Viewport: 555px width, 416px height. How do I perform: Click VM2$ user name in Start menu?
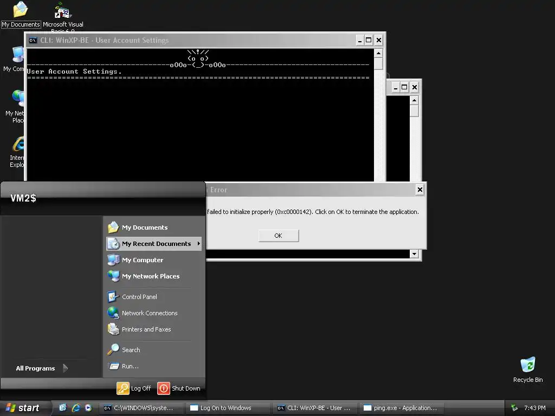point(23,198)
